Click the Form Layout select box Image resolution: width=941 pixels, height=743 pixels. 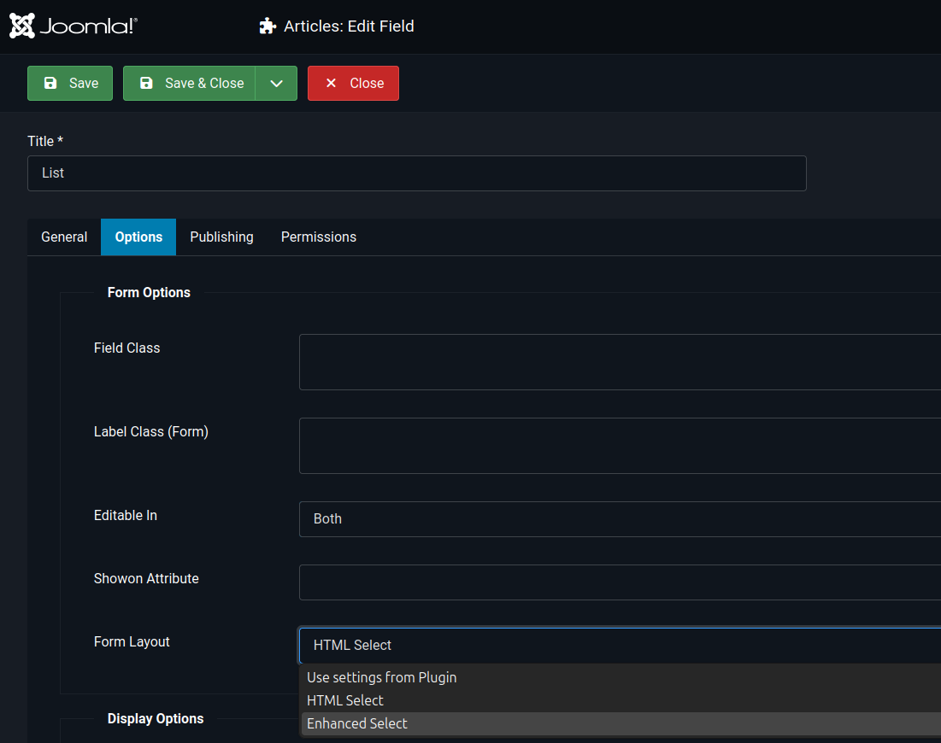click(620, 646)
